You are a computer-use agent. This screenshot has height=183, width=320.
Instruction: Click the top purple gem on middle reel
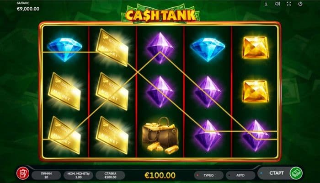tap(160, 48)
